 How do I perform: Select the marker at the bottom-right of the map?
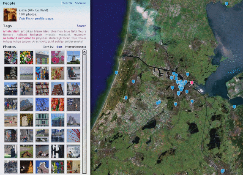click(x=223, y=171)
